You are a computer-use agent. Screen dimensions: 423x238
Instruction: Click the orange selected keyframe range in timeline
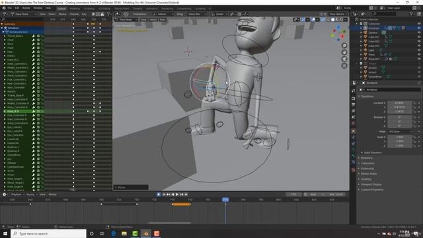[x=181, y=204]
